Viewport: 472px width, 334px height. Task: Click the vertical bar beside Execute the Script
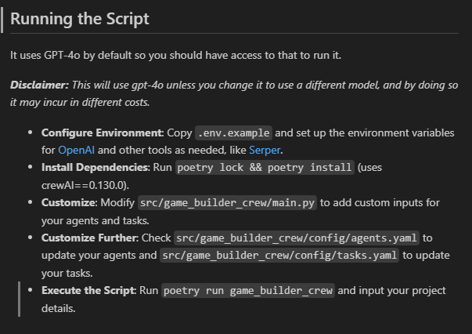20,299
